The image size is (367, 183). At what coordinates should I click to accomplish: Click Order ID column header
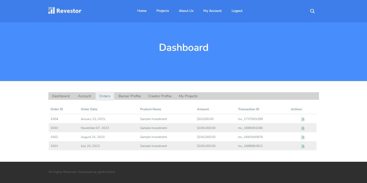pos(57,109)
